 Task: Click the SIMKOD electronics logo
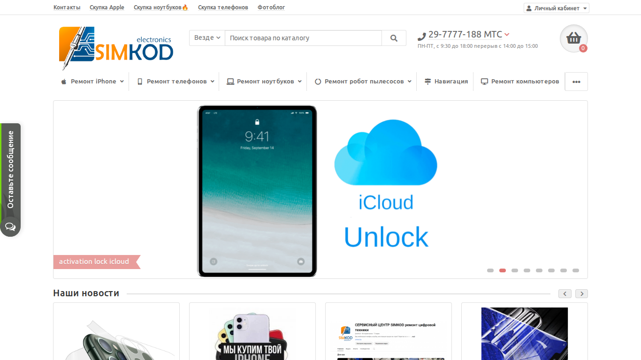click(x=116, y=48)
